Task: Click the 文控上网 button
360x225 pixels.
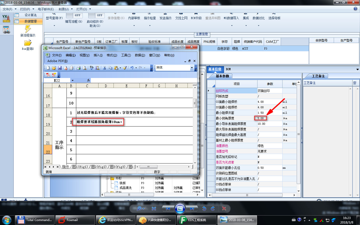Action: point(181,18)
